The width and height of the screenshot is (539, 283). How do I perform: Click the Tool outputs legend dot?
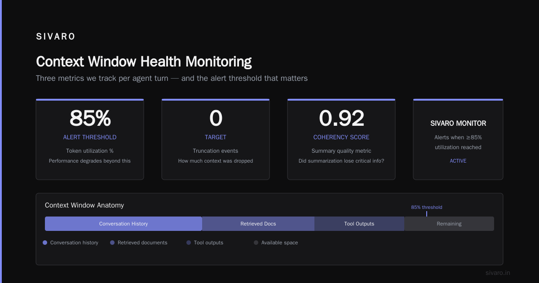pyautogui.click(x=189, y=243)
